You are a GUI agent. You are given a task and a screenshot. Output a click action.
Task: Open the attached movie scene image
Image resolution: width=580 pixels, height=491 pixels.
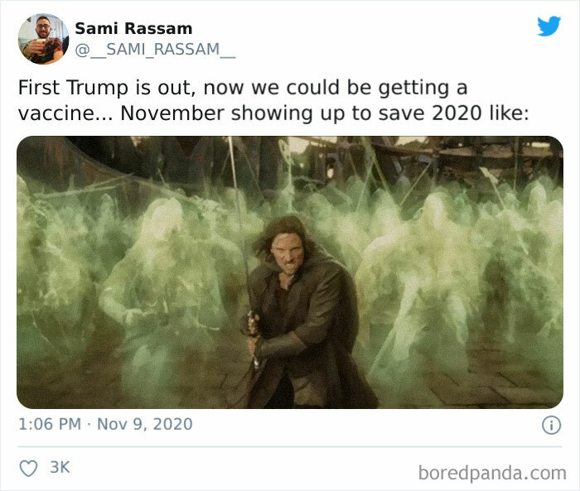(290, 272)
